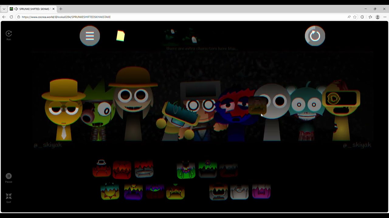Open the browser tab list dropdown
This screenshot has width=389, height=218.
(4, 9)
